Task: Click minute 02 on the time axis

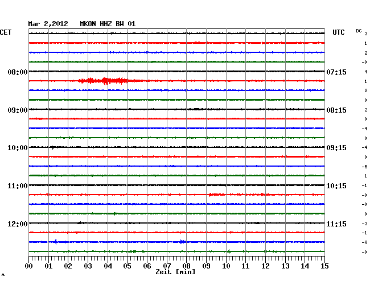Action: click(x=68, y=266)
